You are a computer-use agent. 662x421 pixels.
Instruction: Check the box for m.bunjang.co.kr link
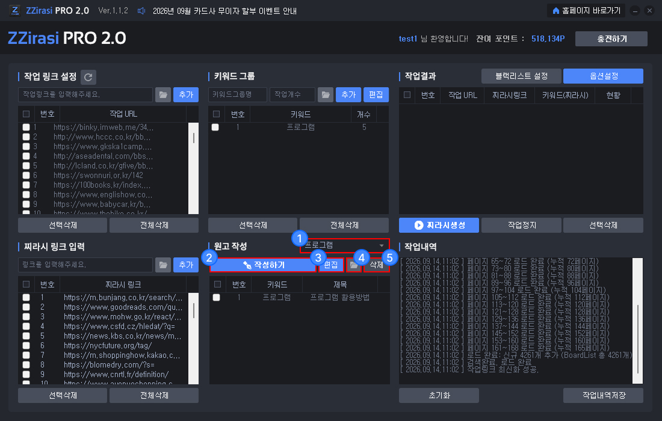[x=26, y=297]
